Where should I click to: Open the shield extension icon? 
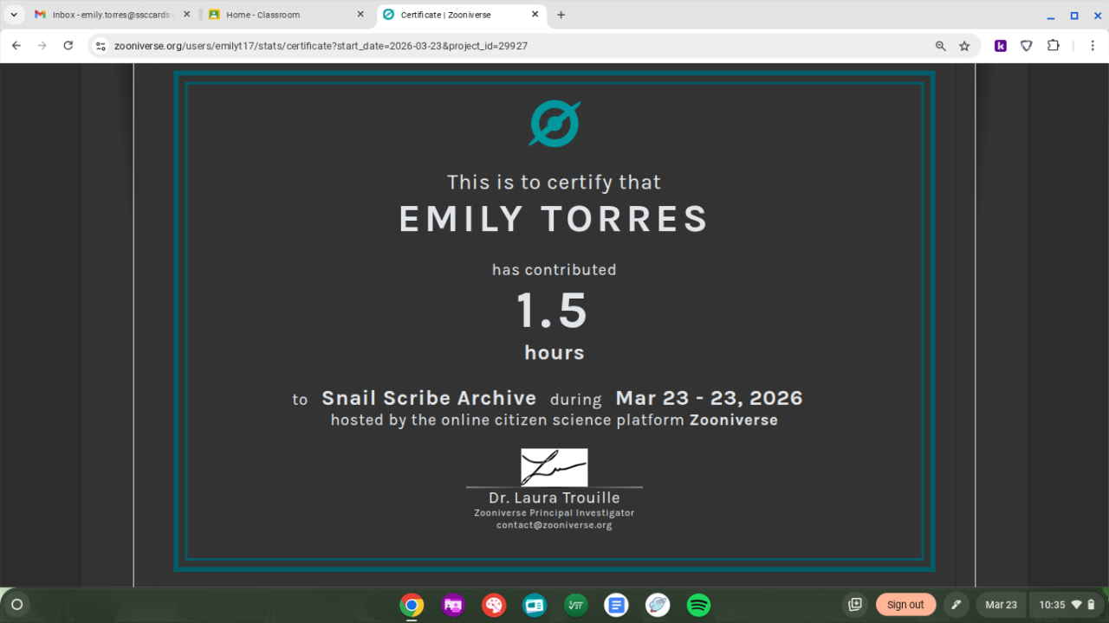[1027, 46]
